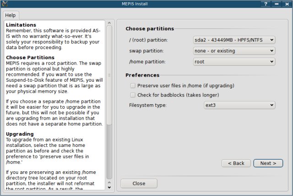Click the 'swap partition:' label
This screenshot has height=196, width=293.
click(146, 51)
